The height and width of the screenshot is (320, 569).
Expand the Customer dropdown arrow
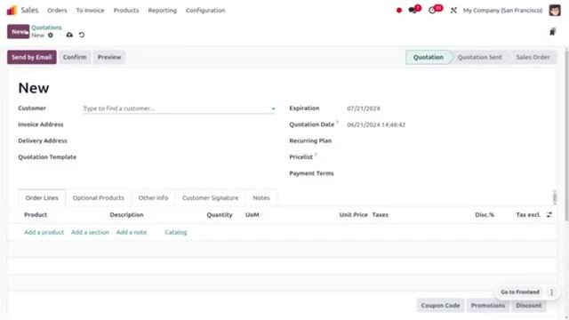(x=273, y=108)
